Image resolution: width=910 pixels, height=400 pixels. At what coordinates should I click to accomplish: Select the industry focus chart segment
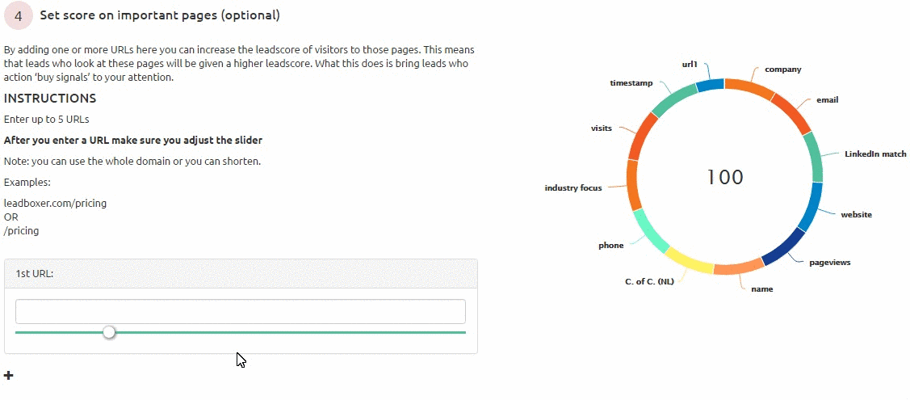point(634,185)
